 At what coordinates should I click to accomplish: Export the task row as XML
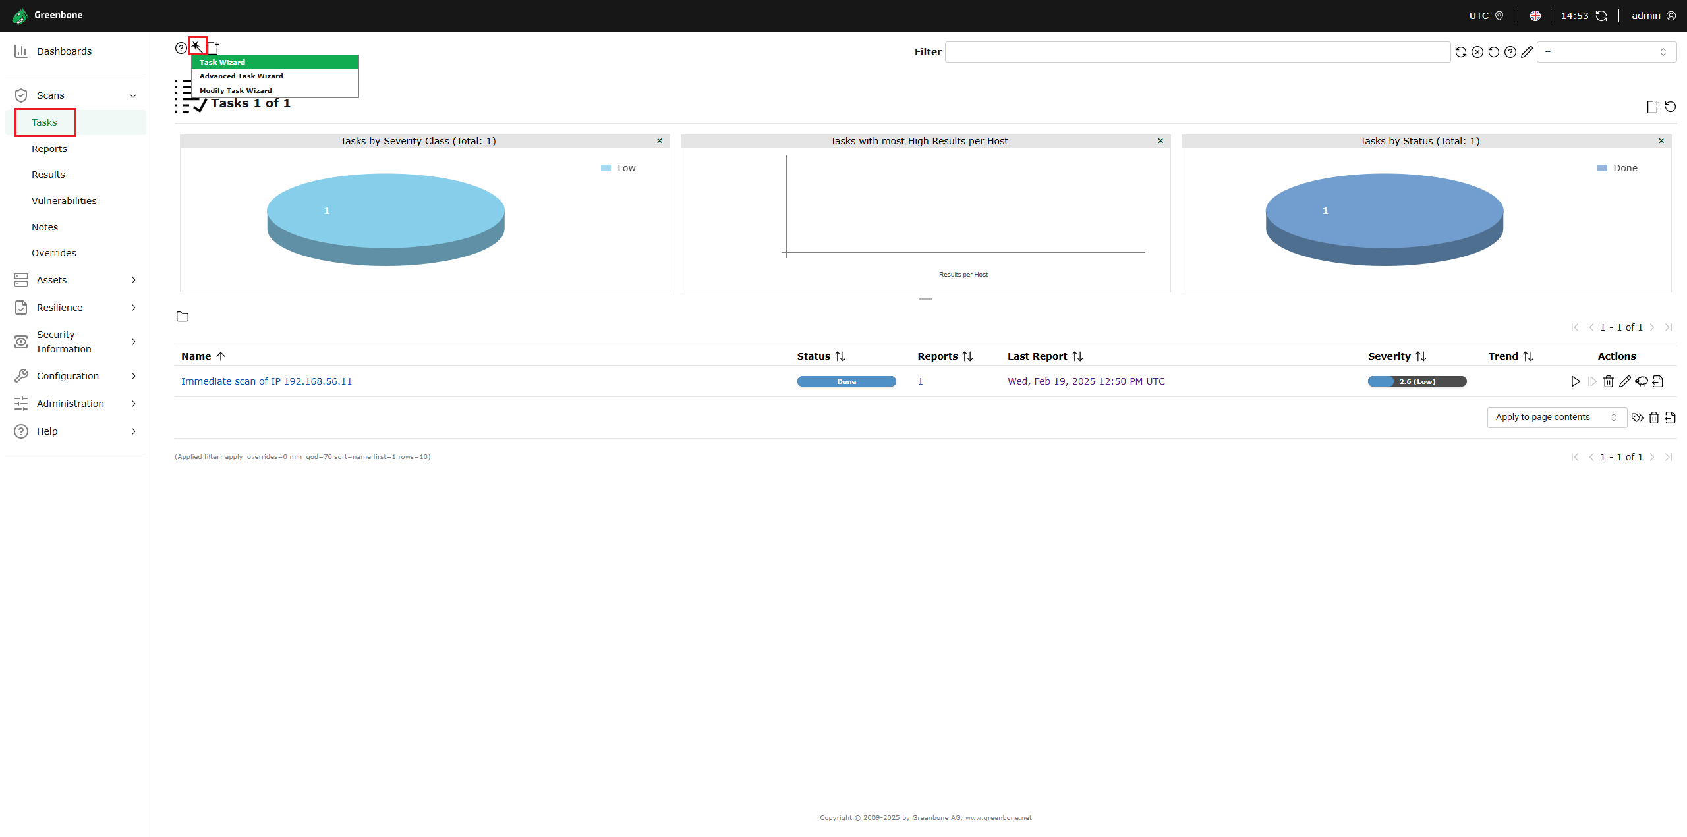pos(1658,381)
